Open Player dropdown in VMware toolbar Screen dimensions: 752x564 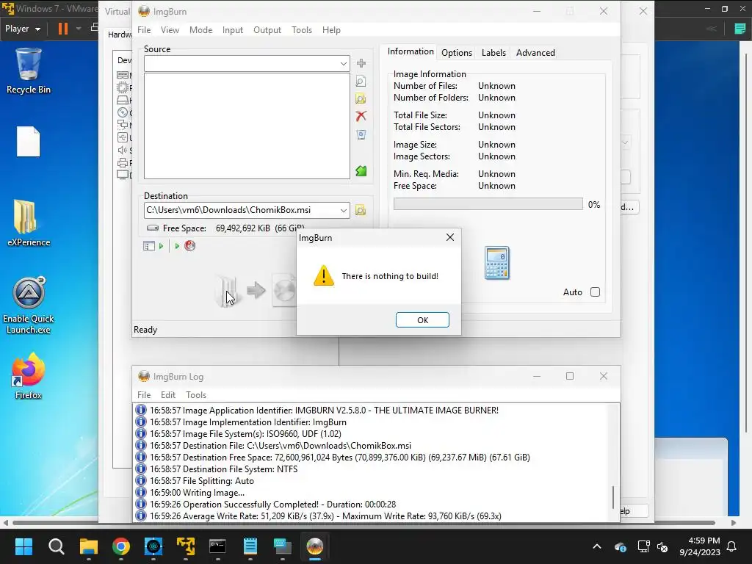click(x=23, y=29)
